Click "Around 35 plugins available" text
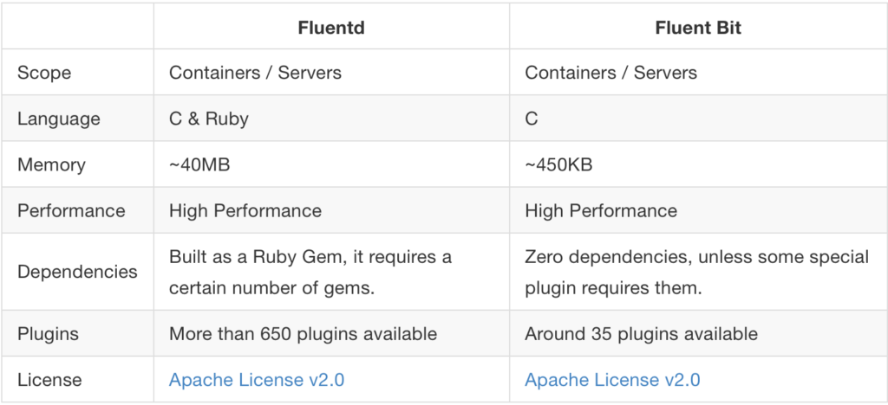The width and height of the screenshot is (888, 405). [642, 334]
